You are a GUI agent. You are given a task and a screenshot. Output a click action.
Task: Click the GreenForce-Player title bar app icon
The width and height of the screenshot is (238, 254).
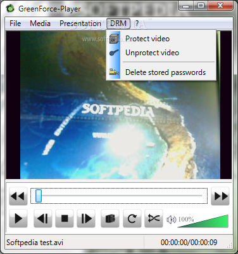pos(10,9)
